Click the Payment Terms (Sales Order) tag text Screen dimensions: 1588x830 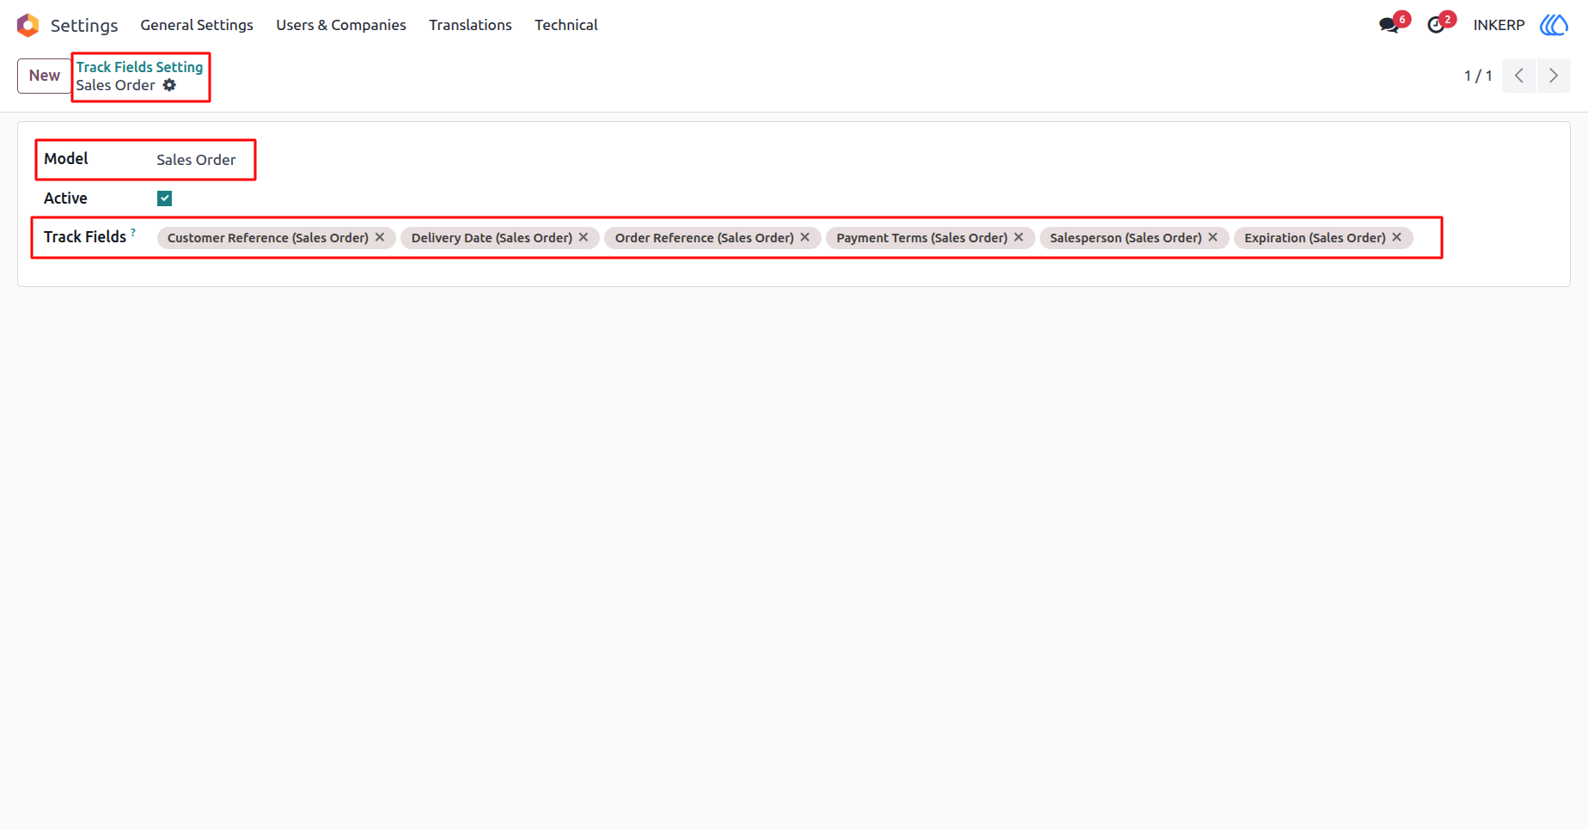point(922,238)
